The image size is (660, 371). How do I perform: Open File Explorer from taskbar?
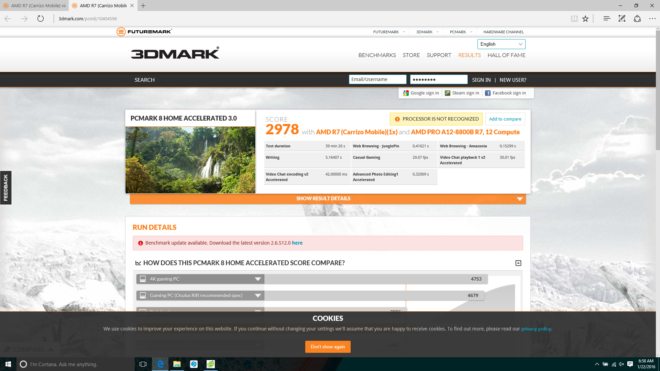click(177, 364)
